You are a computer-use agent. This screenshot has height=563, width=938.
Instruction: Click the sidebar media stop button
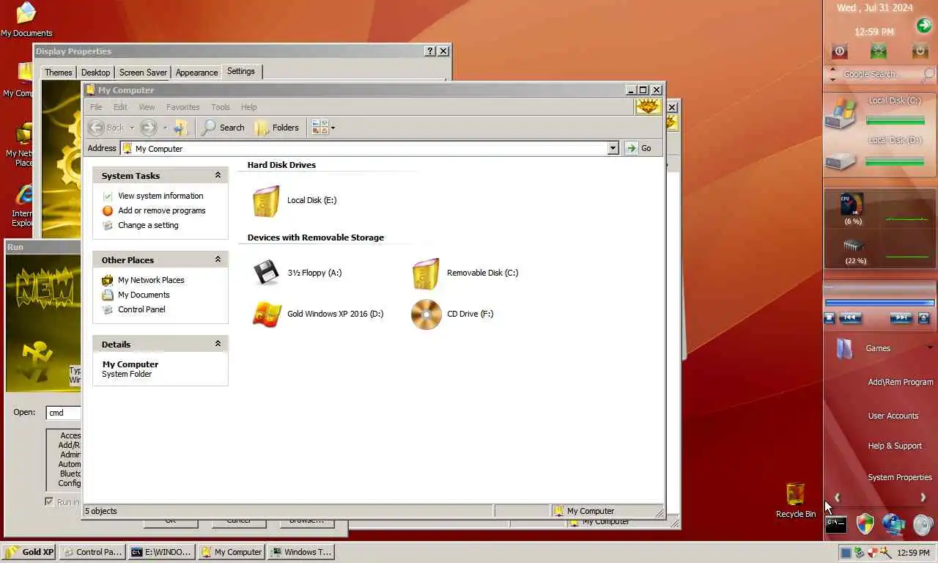[x=830, y=317]
